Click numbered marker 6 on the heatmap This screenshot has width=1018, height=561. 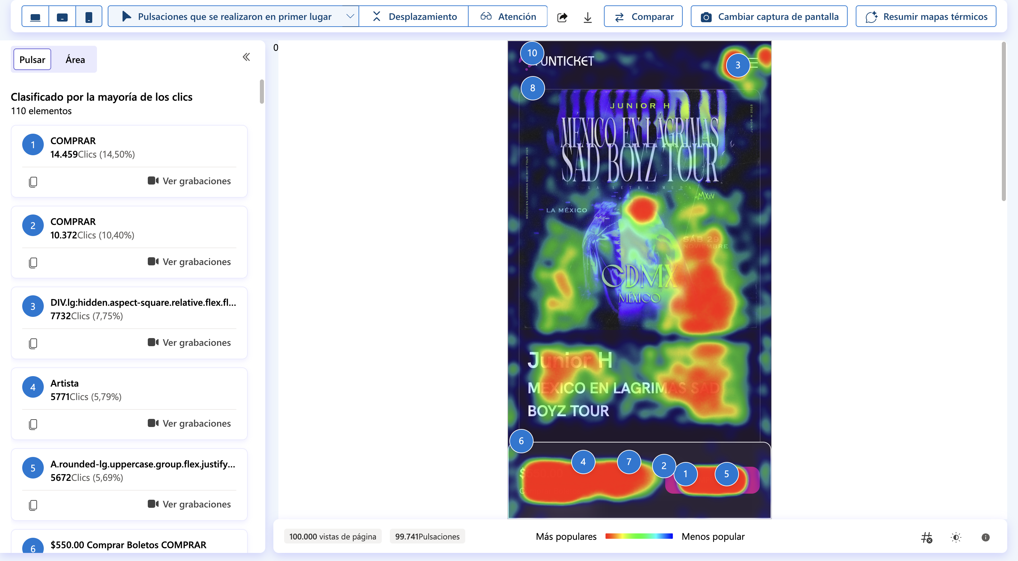521,441
